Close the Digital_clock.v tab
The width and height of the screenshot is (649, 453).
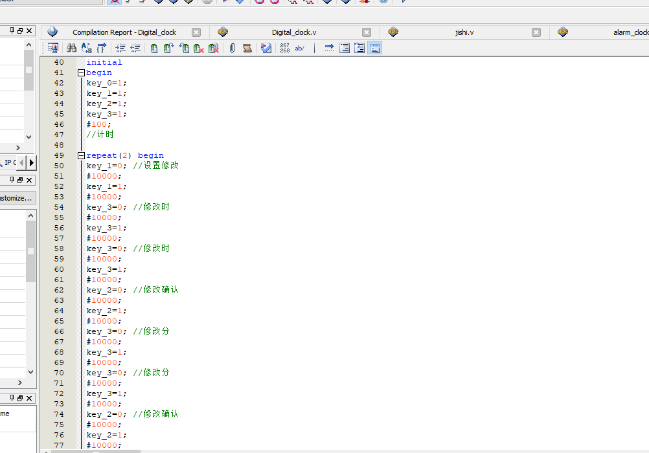click(367, 32)
